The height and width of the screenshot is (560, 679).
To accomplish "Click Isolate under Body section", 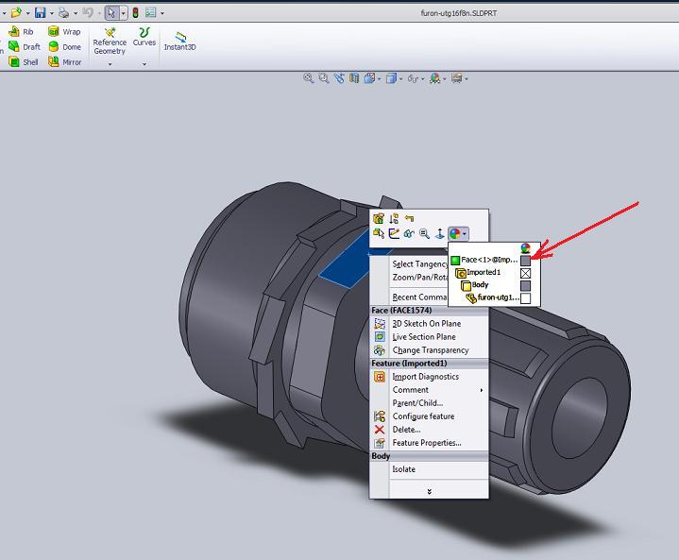I will [x=403, y=469].
